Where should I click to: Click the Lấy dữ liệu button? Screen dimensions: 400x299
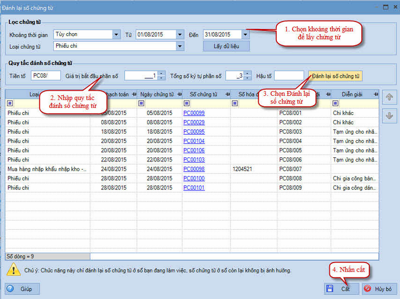[x=226, y=46]
